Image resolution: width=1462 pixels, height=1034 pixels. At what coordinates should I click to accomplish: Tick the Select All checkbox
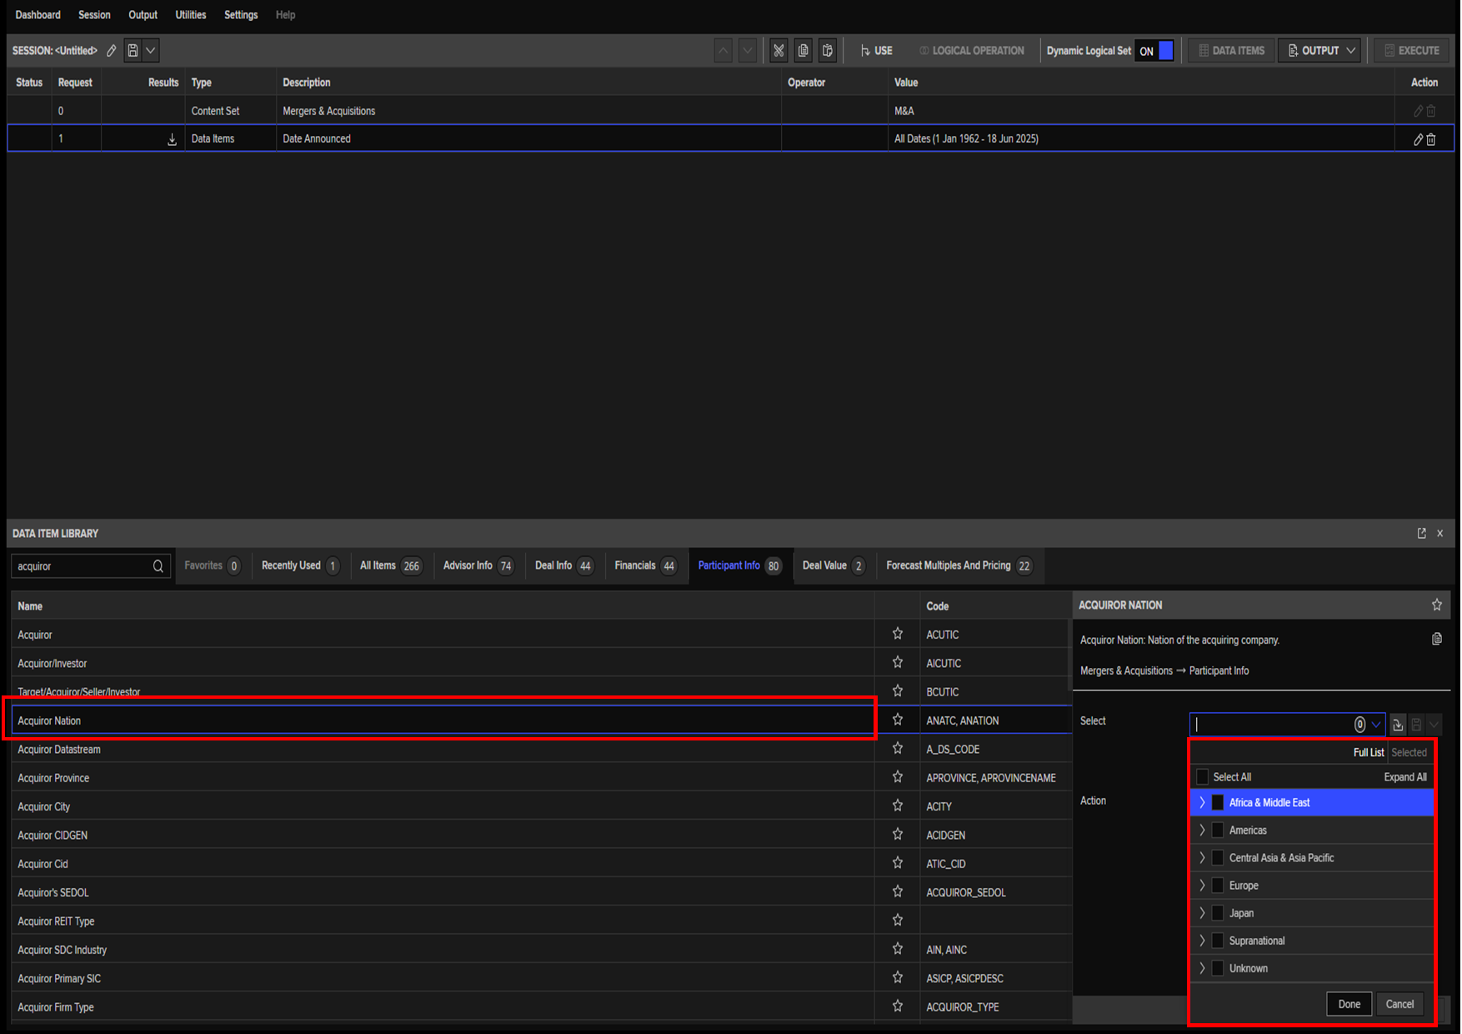point(1202,777)
